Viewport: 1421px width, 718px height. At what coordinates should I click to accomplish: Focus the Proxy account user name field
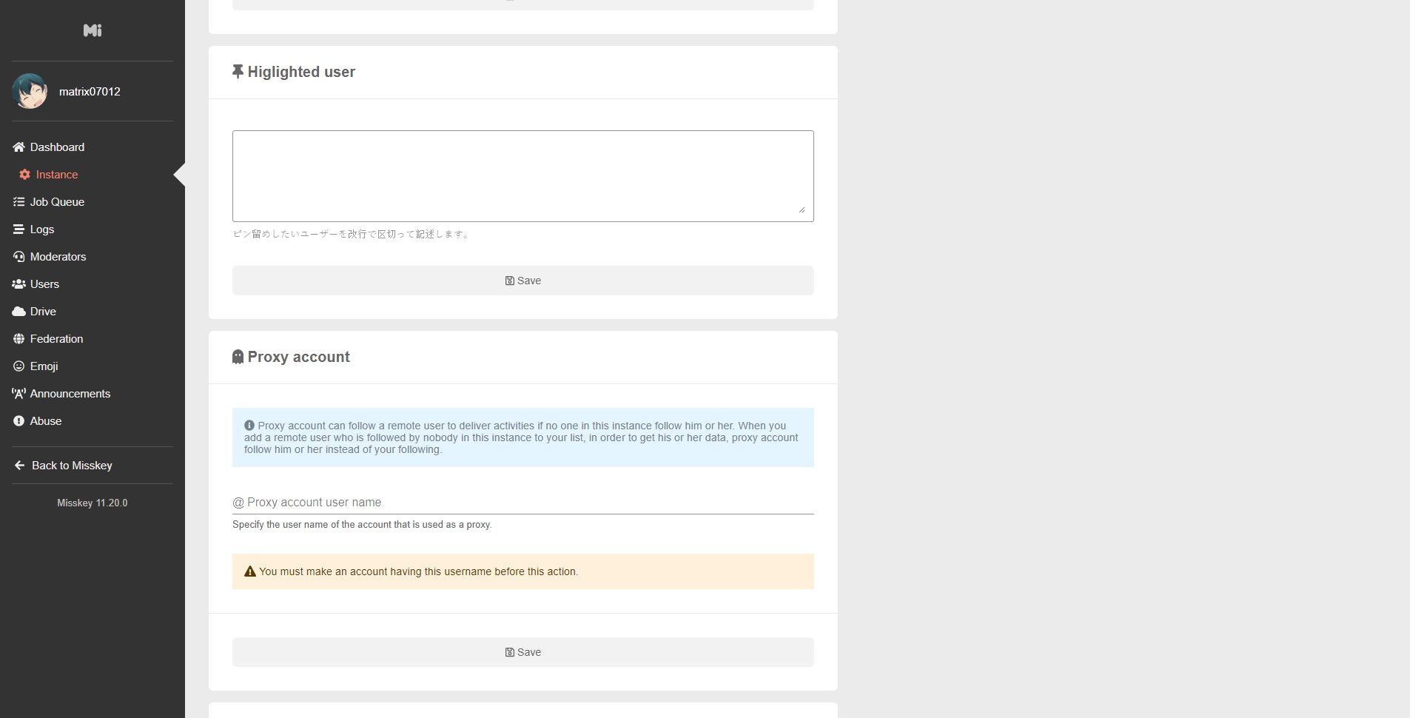(523, 503)
